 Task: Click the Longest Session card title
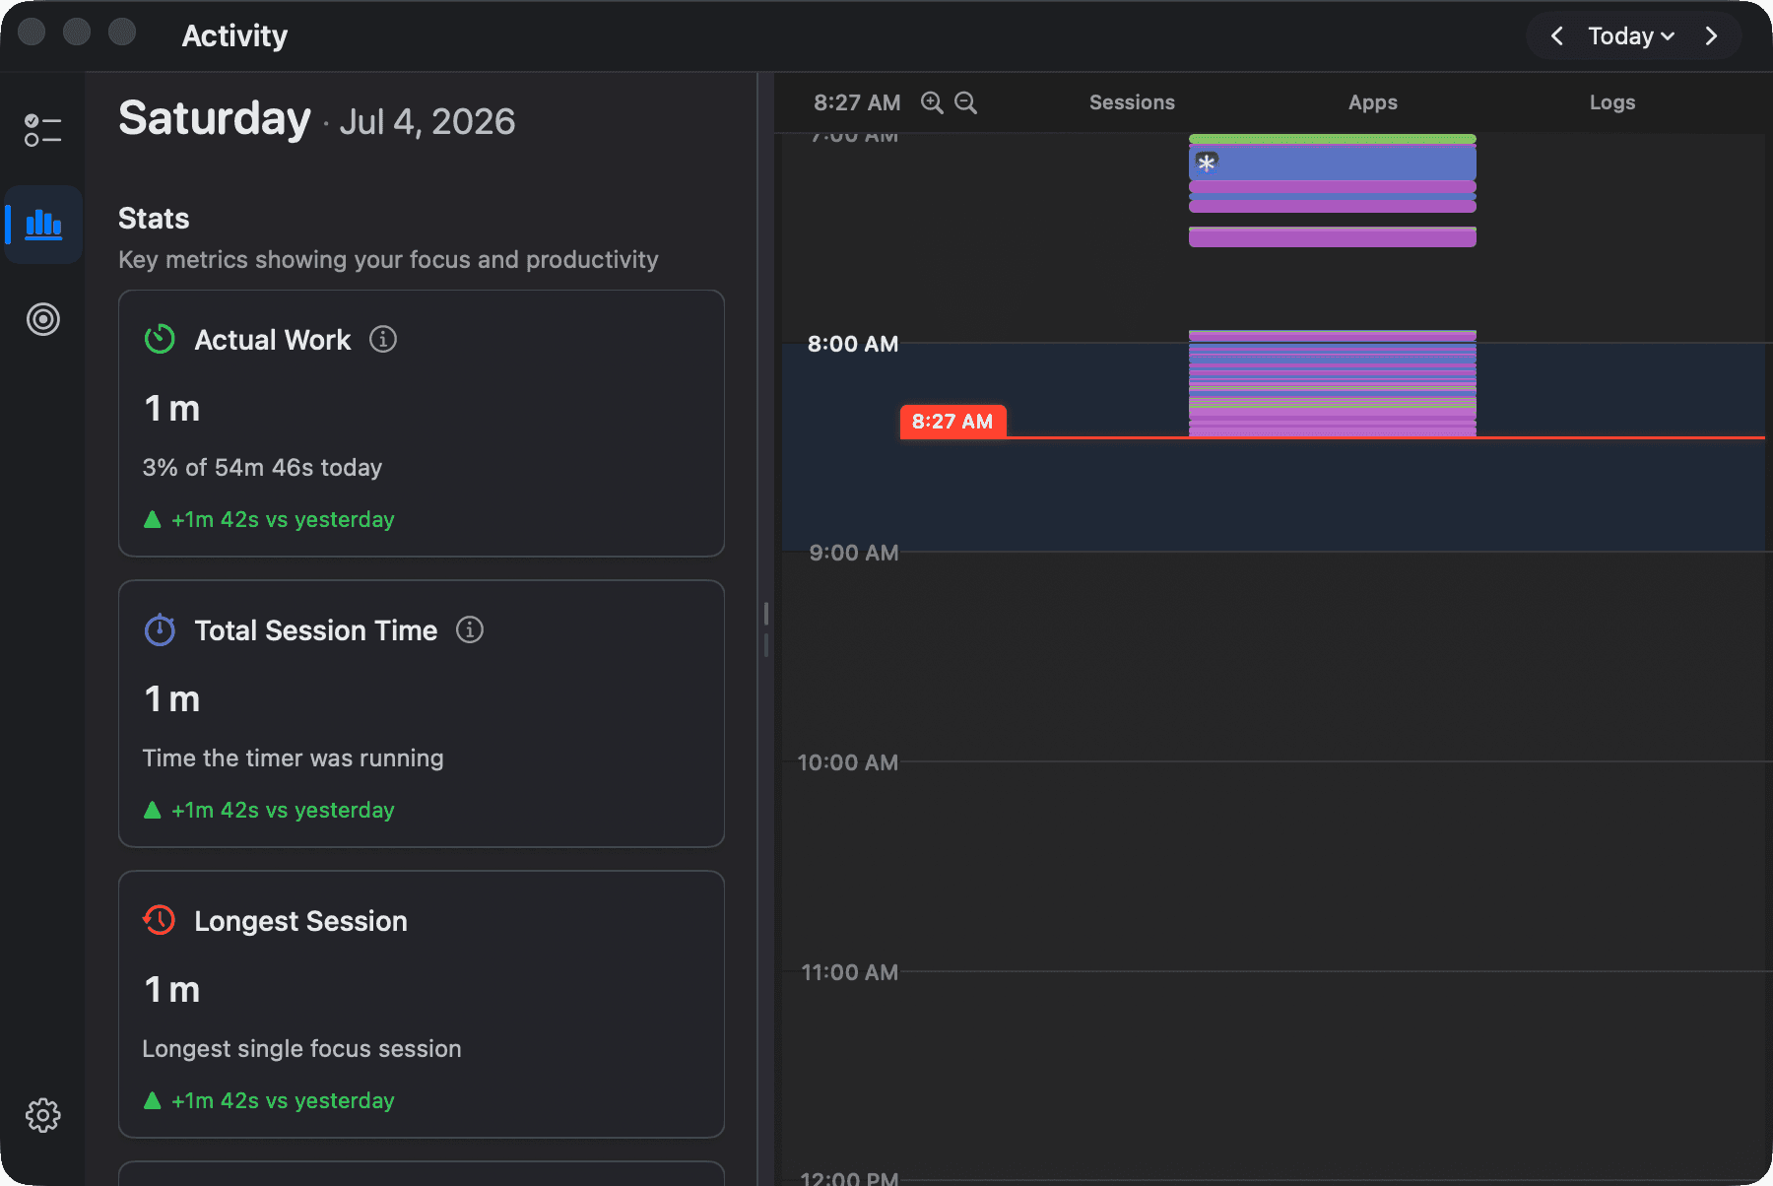300,921
